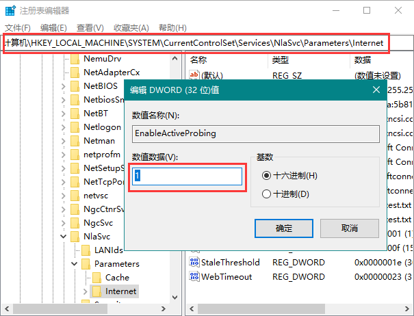Select 十进制 (decimal) radio button

click(266, 194)
